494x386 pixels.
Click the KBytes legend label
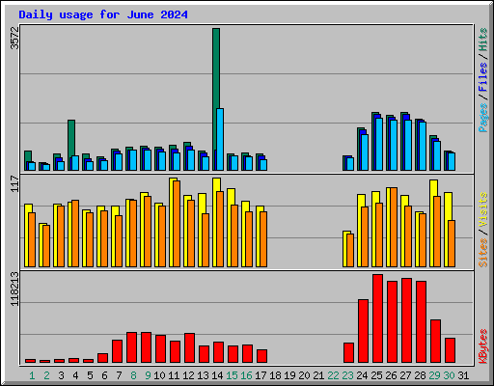483,346
